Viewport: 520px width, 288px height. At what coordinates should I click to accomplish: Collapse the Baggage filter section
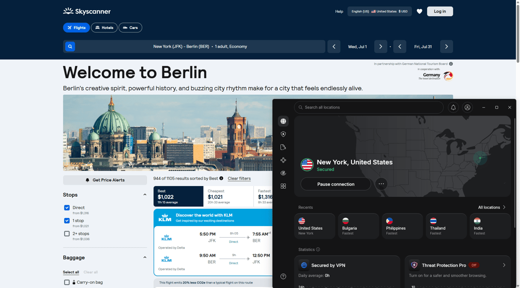coord(145,257)
